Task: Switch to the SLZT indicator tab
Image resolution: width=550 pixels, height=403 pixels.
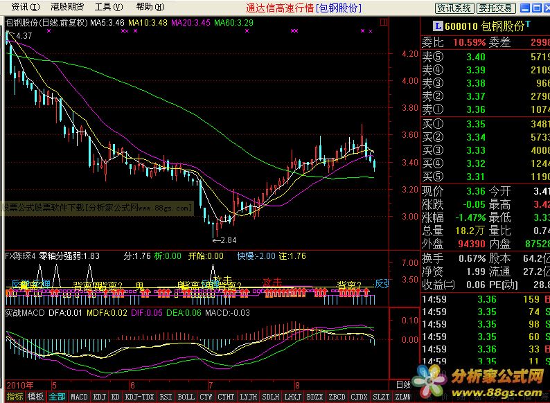Action: (381, 397)
